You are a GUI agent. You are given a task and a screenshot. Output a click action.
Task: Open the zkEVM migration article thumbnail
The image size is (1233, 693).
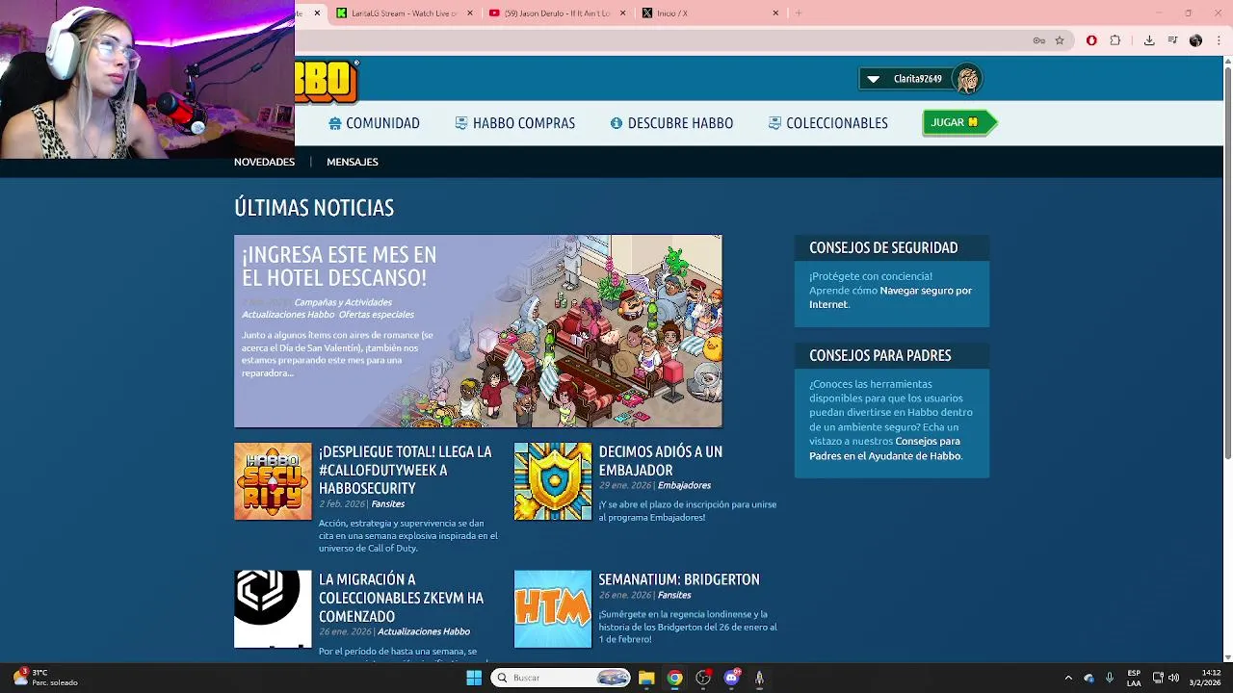pos(273,609)
